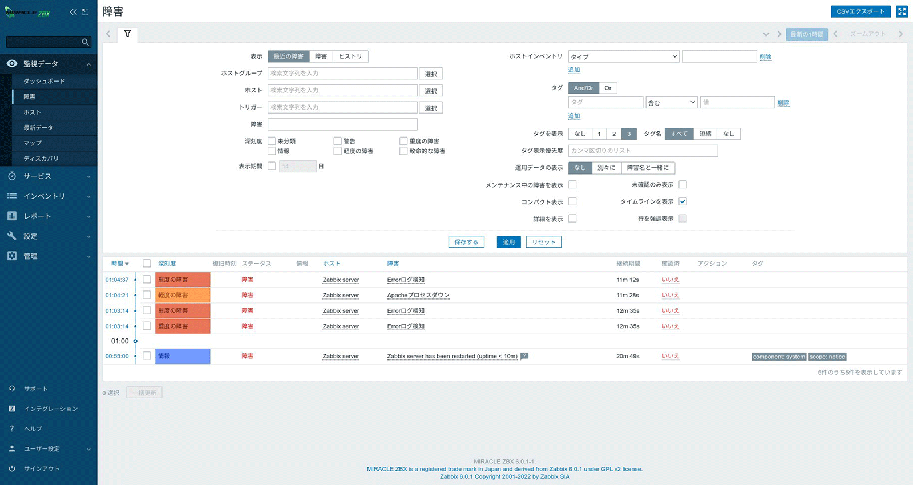Click the filter funnel icon tab
Viewport: 913px width, 485px height.
point(127,34)
